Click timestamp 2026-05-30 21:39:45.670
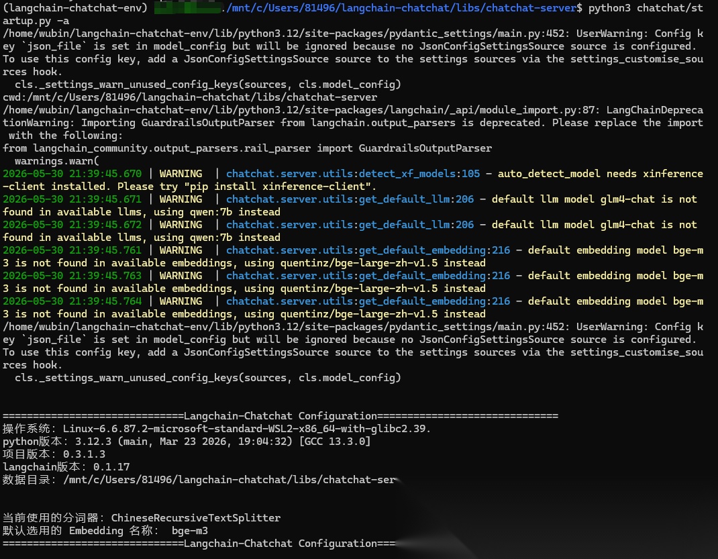The image size is (718, 559). pyautogui.click(x=72, y=174)
